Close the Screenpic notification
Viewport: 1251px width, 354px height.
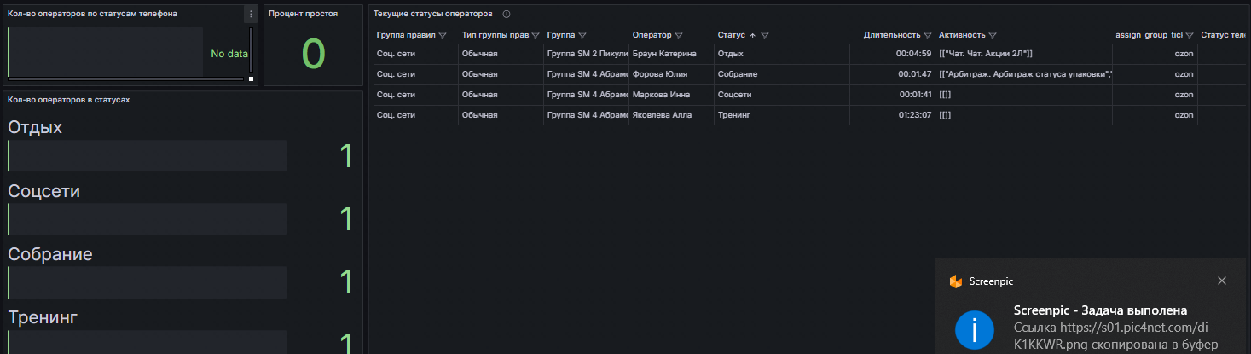(1222, 281)
